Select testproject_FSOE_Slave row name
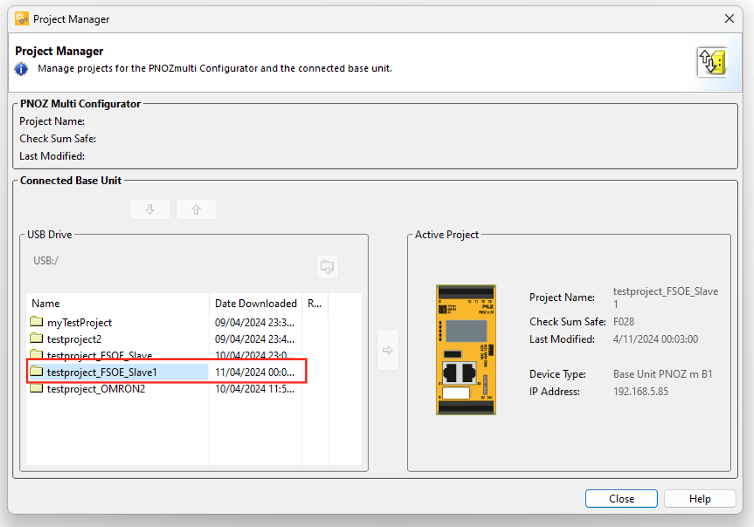Screen dimensions: 754x527 click(x=99, y=355)
